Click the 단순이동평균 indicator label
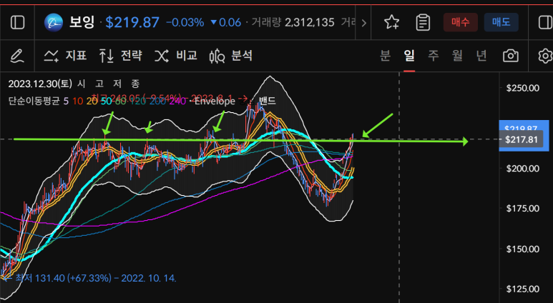 tap(34, 101)
